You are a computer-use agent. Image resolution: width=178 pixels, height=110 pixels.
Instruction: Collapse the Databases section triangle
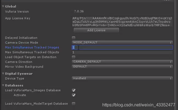click(x=3, y=85)
